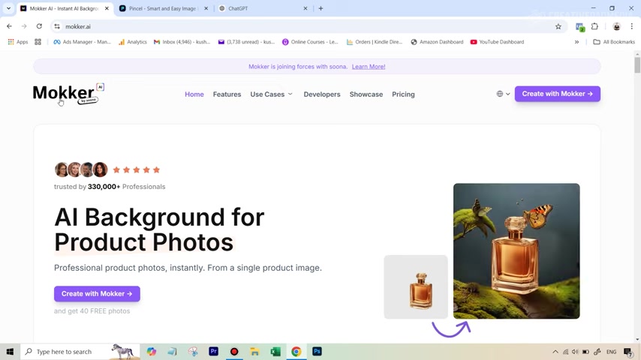Click the Mokker logo
Viewport: 641px width, 360px height.
(x=68, y=94)
